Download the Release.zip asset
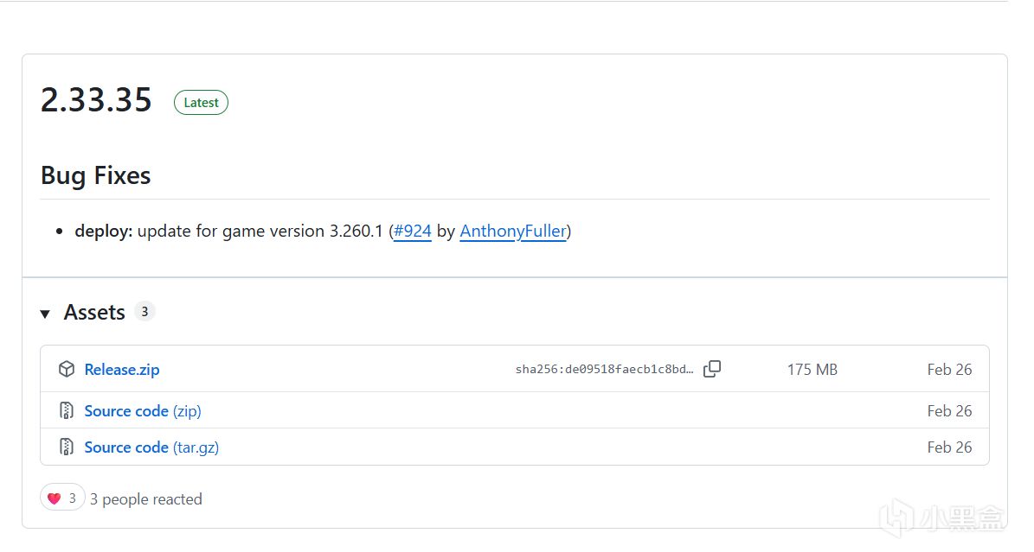Image resolution: width=1034 pixels, height=552 pixels. [x=122, y=370]
